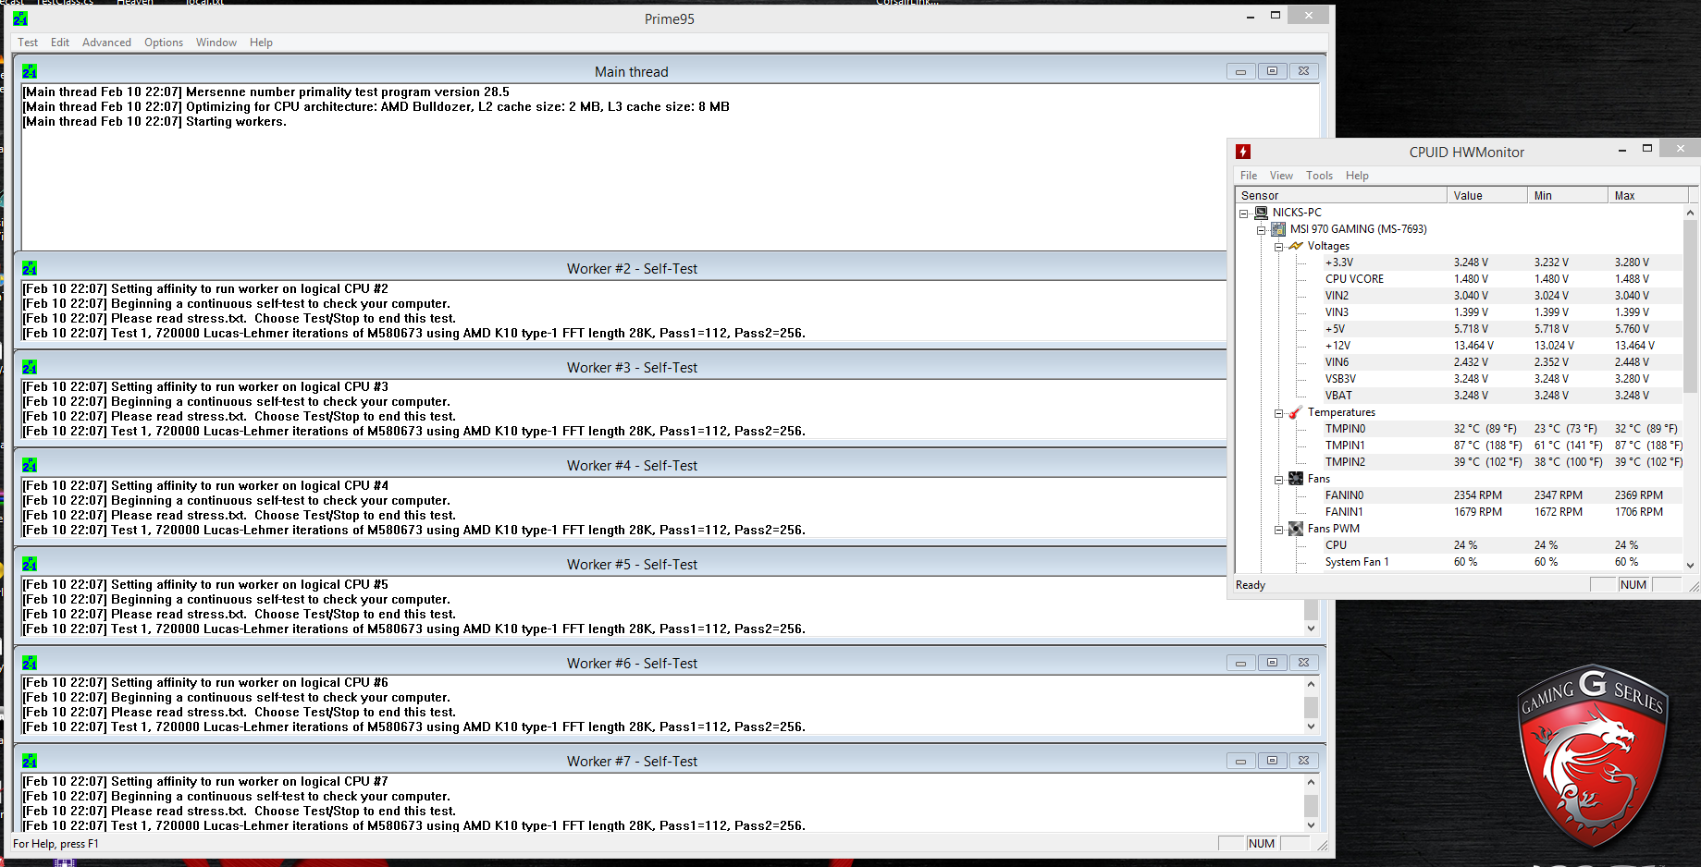Screen dimensions: 1701x867
Task: Select the TMPIN0 temperature row
Action: 1501,429
